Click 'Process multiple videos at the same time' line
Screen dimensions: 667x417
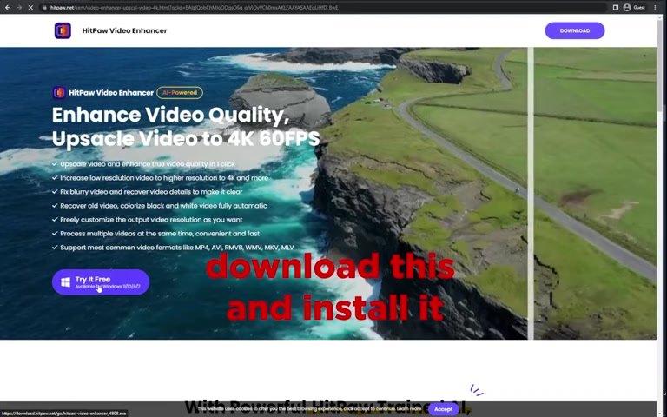coord(160,234)
